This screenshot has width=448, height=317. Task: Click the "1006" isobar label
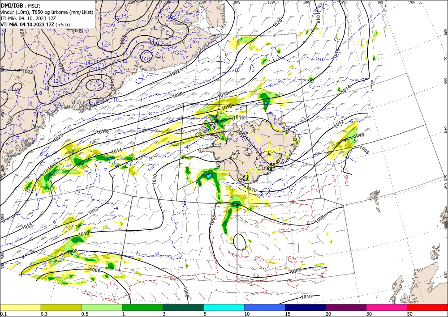click(x=95, y=270)
